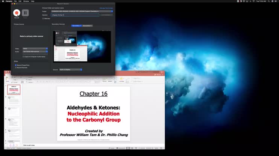The image size is (279, 156).
Task: Click the Manage Recordings link
Action: [x=106, y=8]
